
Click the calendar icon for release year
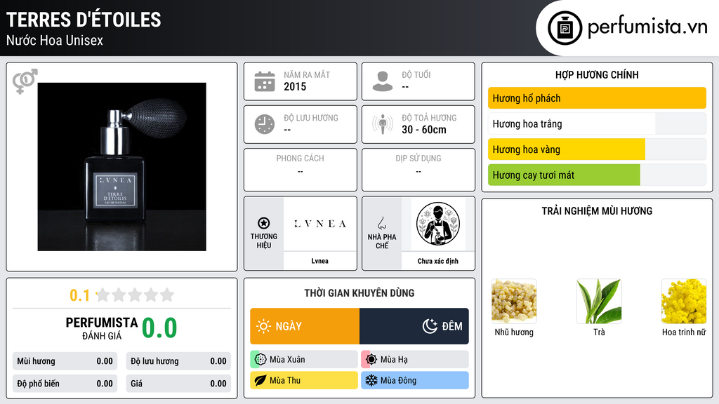(265, 81)
